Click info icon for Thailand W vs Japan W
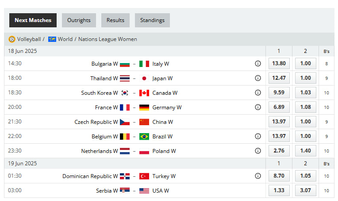This screenshot has width=338, height=201. click(258, 78)
